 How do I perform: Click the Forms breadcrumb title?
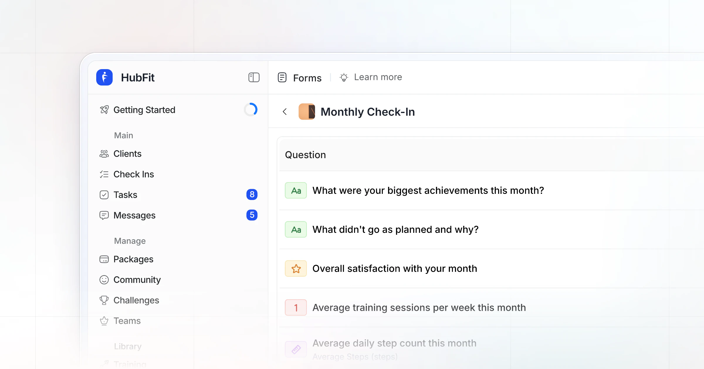307,78
